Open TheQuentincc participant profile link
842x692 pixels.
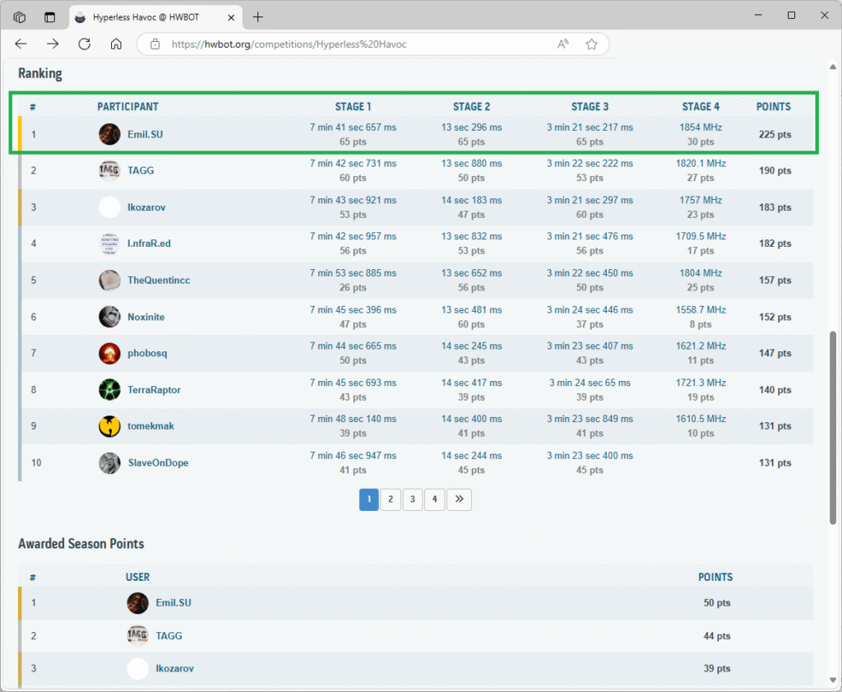click(159, 281)
